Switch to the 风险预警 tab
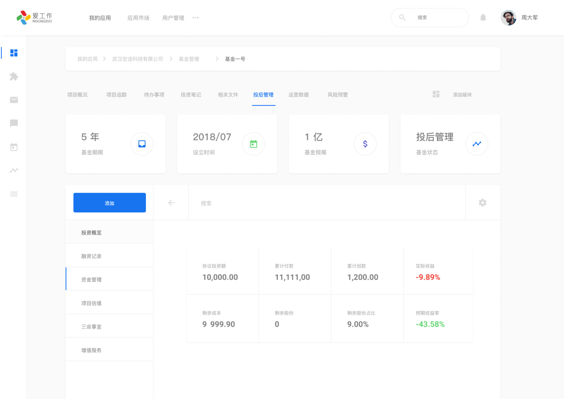This screenshot has width=564, height=399. point(337,95)
